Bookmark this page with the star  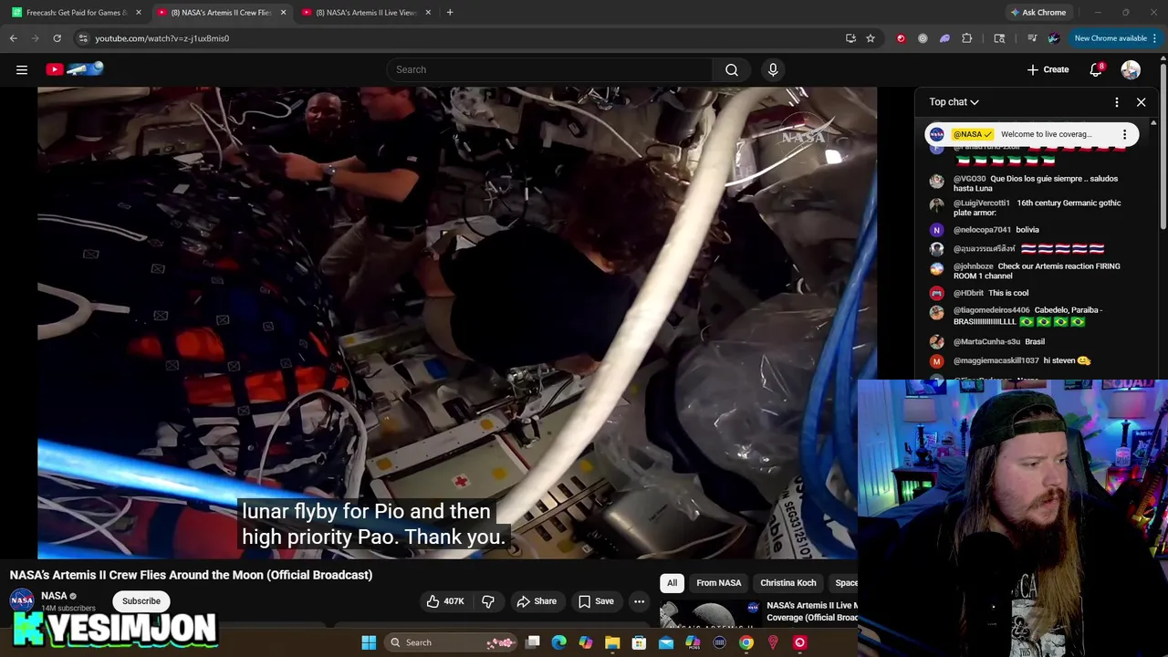pos(871,38)
